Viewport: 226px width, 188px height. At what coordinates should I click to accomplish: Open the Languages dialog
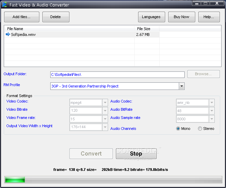click(x=151, y=17)
